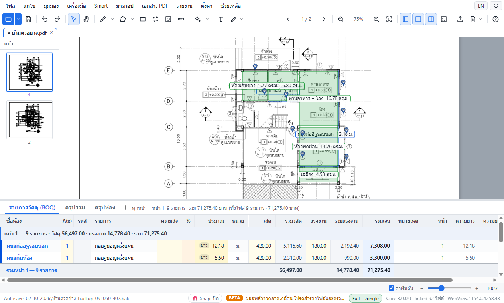Open the เอกสาร PDF menu

(x=155, y=6)
